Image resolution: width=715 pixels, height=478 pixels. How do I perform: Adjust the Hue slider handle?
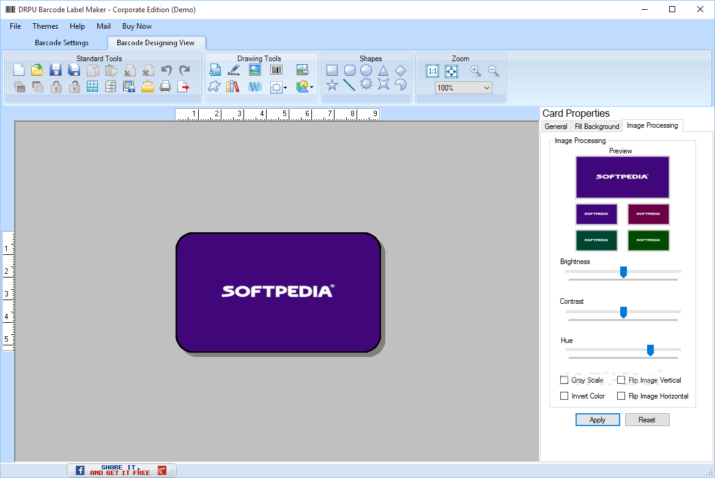(x=650, y=350)
